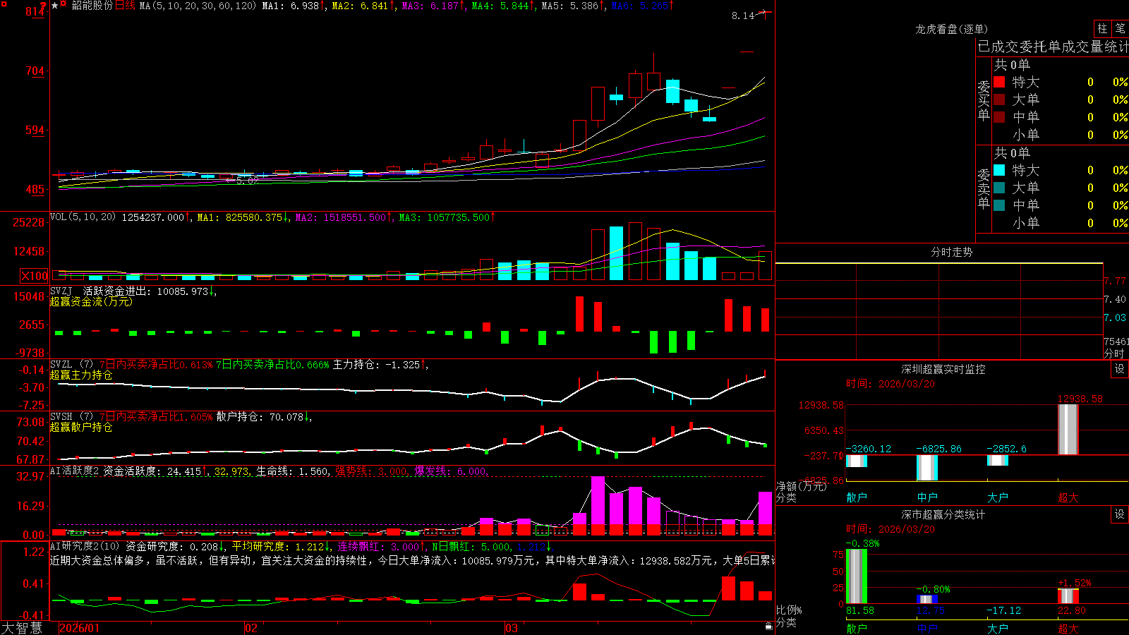Click the 已成交委托单成交量统计 header
1129x635 pixels.
[1052, 47]
